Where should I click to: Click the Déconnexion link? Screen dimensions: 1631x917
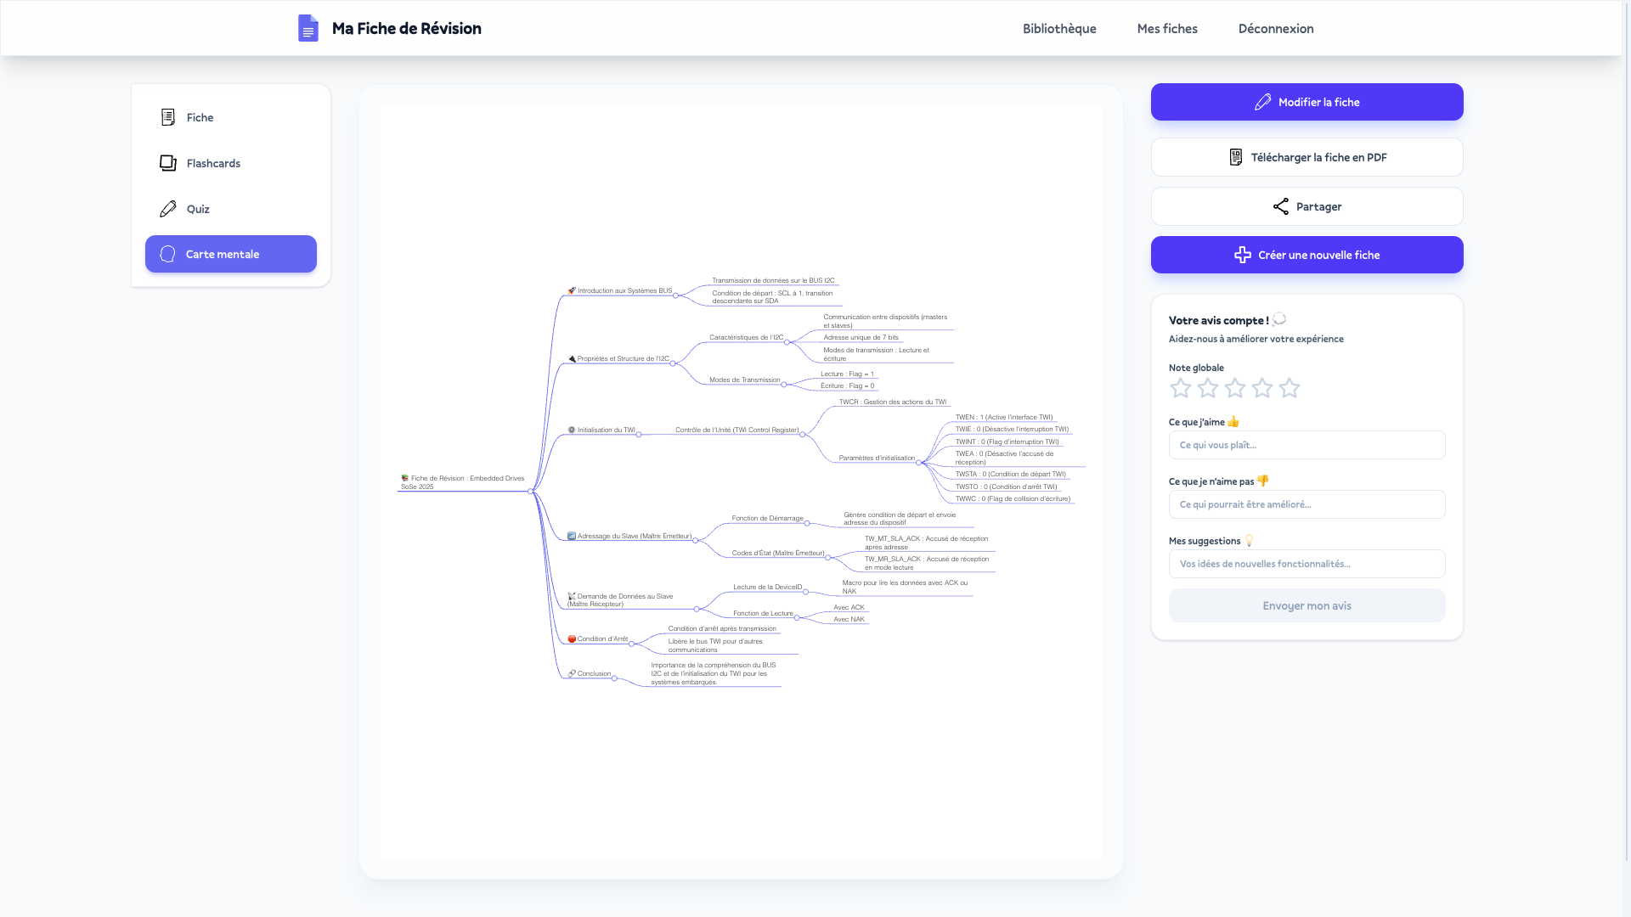pyautogui.click(x=1276, y=29)
